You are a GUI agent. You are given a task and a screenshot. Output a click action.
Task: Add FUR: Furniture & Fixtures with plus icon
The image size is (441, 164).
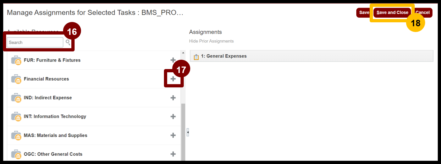tap(173, 60)
